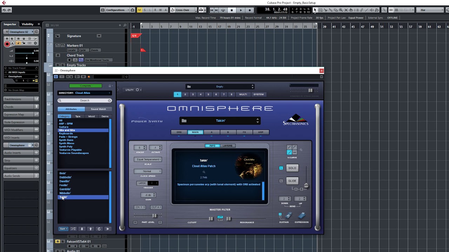Click the patch Search field

[85, 100]
